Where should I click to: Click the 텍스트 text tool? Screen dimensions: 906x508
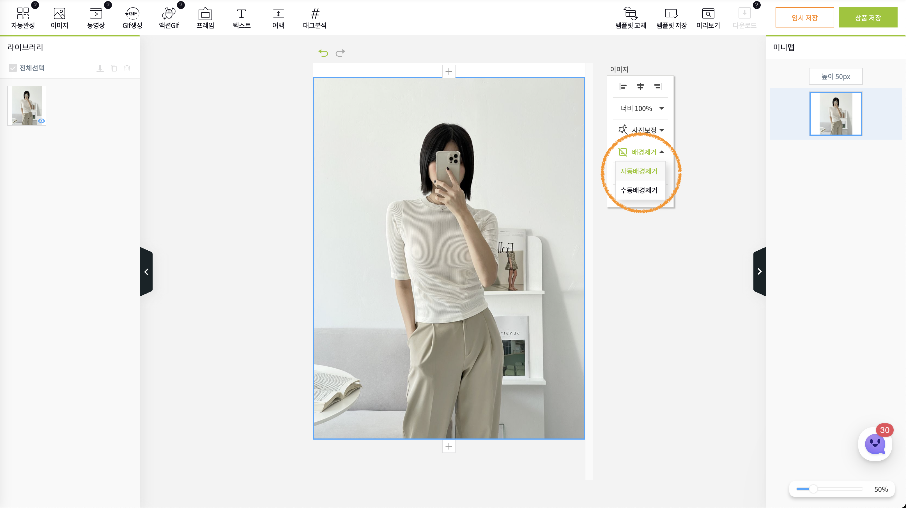pyautogui.click(x=242, y=14)
